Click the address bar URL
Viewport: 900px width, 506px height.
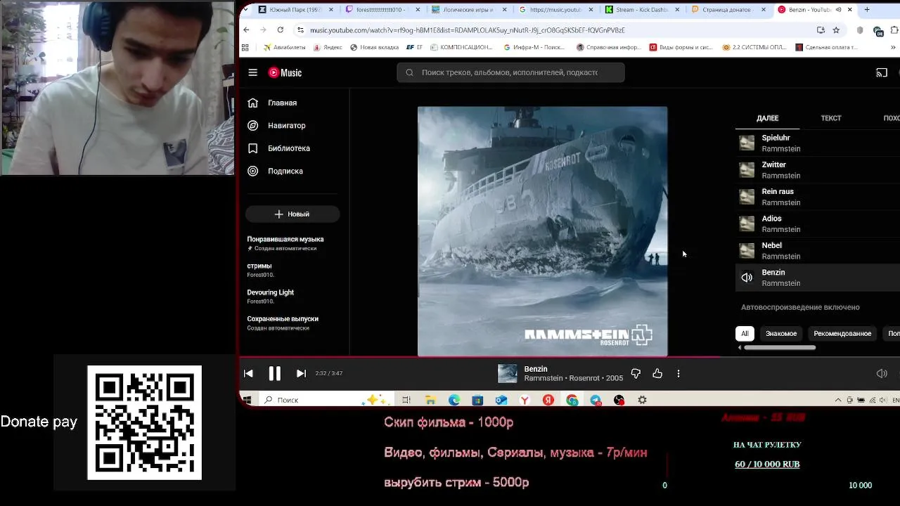[467, 30]
